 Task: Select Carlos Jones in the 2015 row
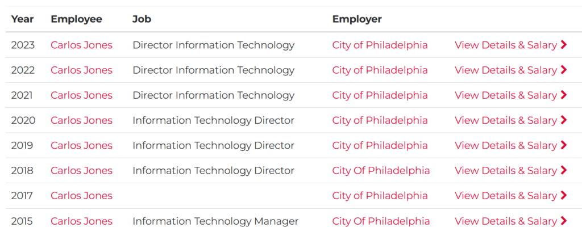(82, 221)
